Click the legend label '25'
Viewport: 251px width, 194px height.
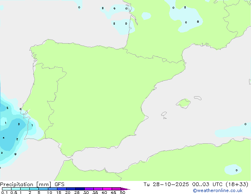77,192
